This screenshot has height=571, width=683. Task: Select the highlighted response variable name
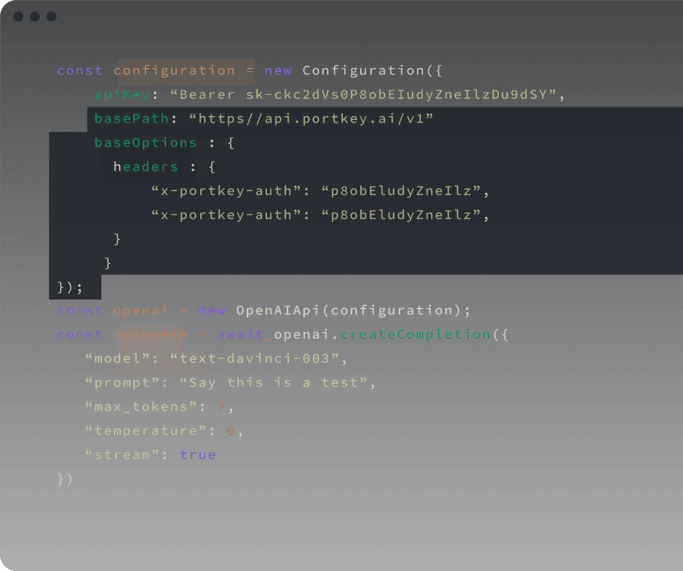(151, 334)
